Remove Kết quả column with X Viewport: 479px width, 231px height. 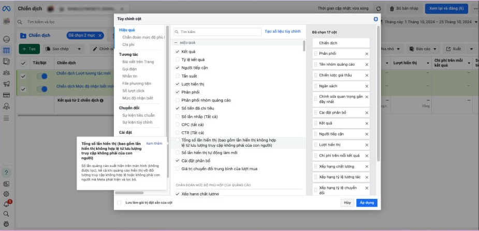[367, 124]
